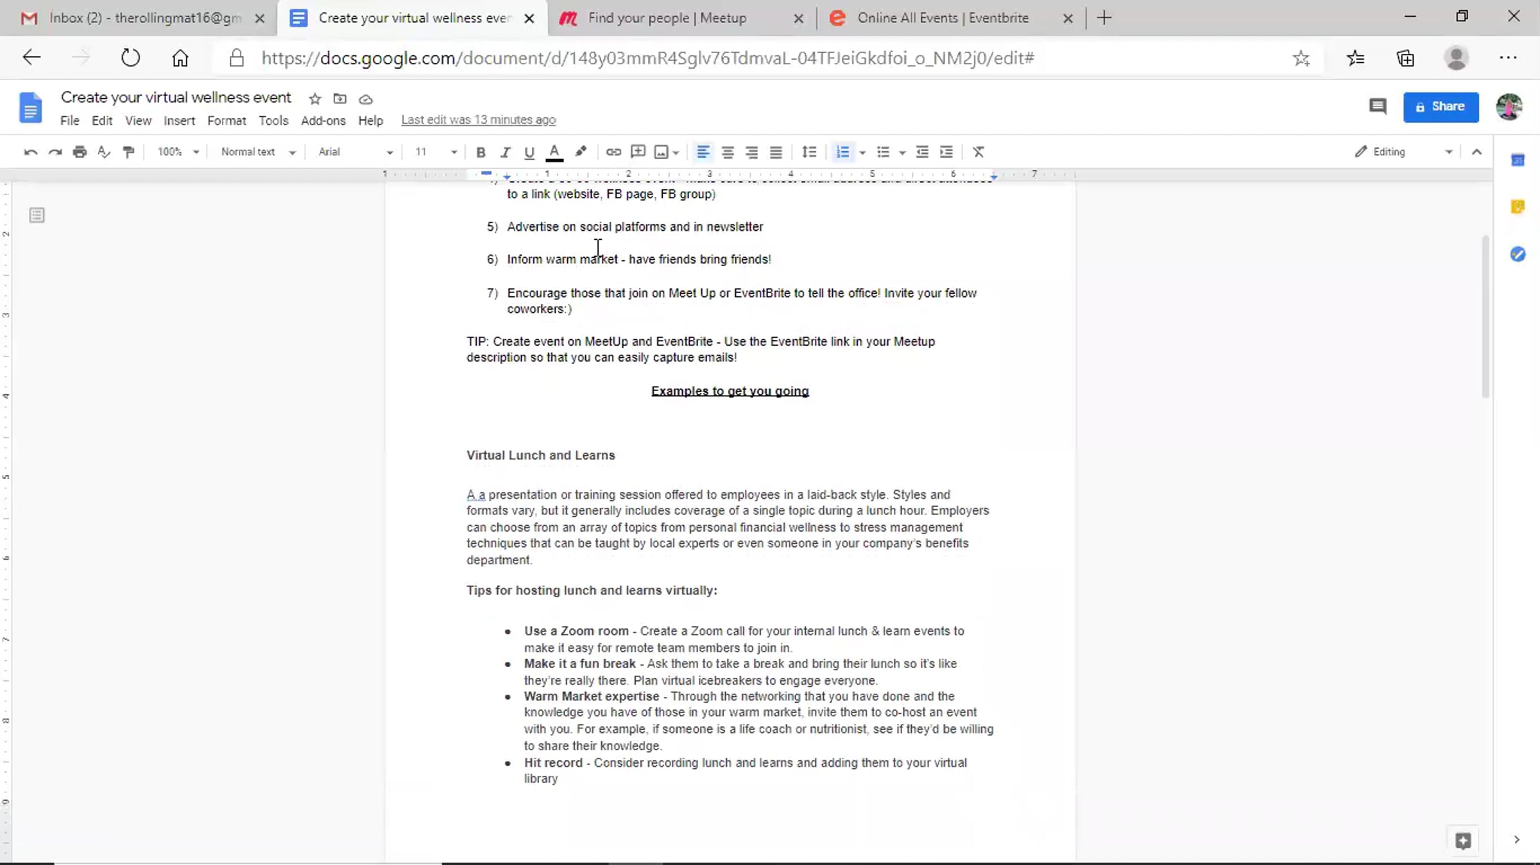
Task: Click the Redo icon in toolbar
Action: pyautogui.click(x=55, y=152)
